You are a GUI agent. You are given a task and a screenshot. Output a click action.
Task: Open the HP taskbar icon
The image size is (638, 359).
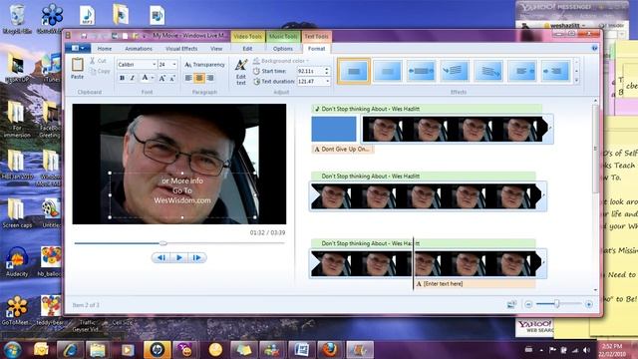click(157, 350)
